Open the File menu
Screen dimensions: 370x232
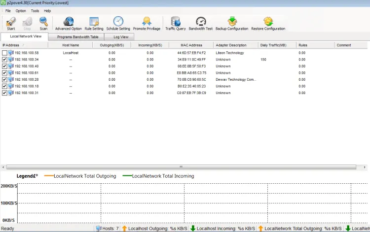(8, 11)
